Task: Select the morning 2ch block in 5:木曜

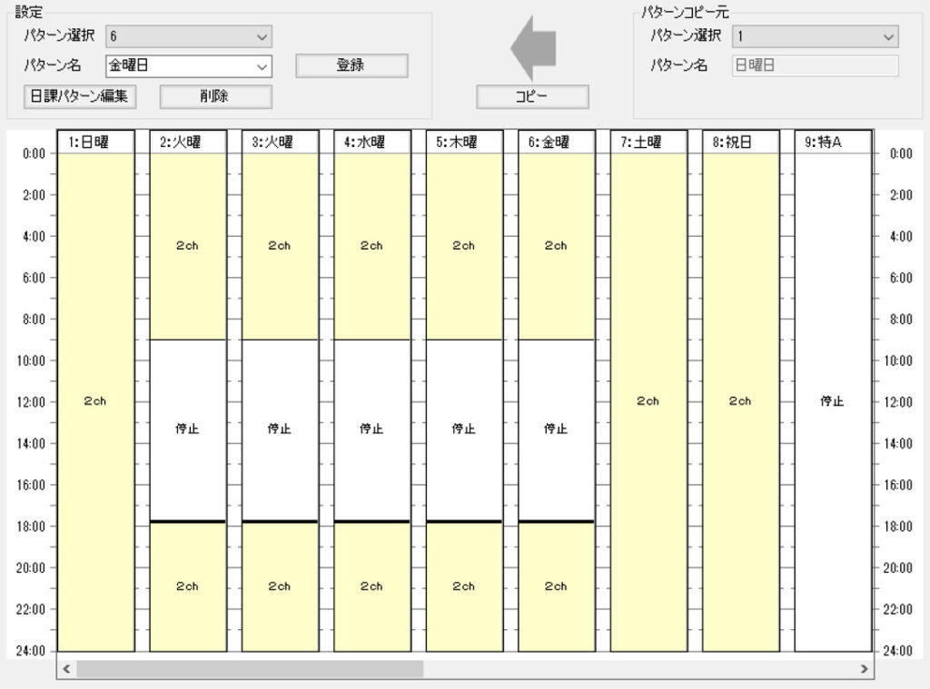Action: click(x=463, y=246)
